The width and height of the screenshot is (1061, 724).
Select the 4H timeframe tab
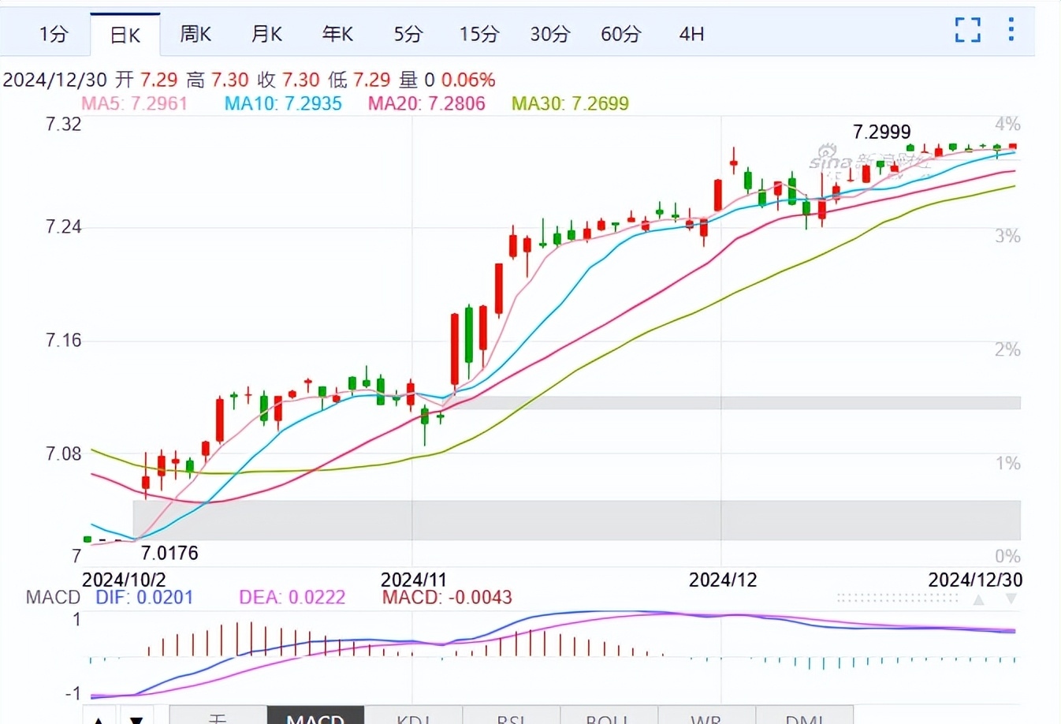[x=691, y=34]
